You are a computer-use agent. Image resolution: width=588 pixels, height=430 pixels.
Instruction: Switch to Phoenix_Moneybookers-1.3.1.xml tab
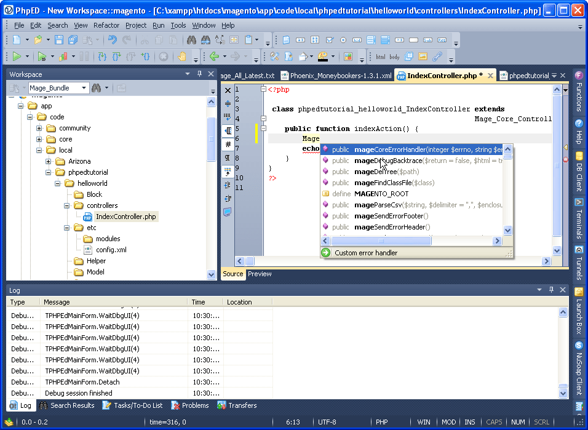coord(336,76)
